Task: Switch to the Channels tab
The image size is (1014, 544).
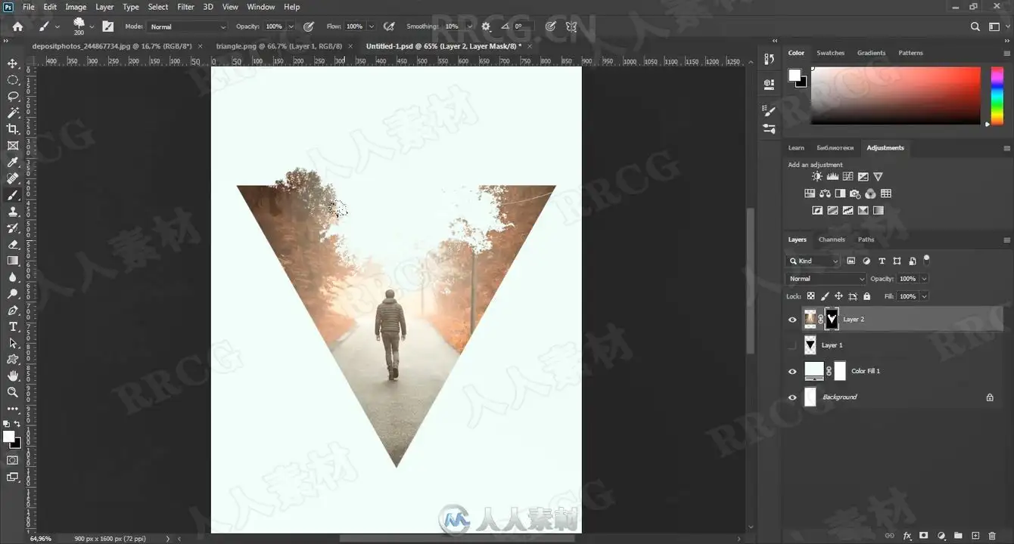Action: 832,240
